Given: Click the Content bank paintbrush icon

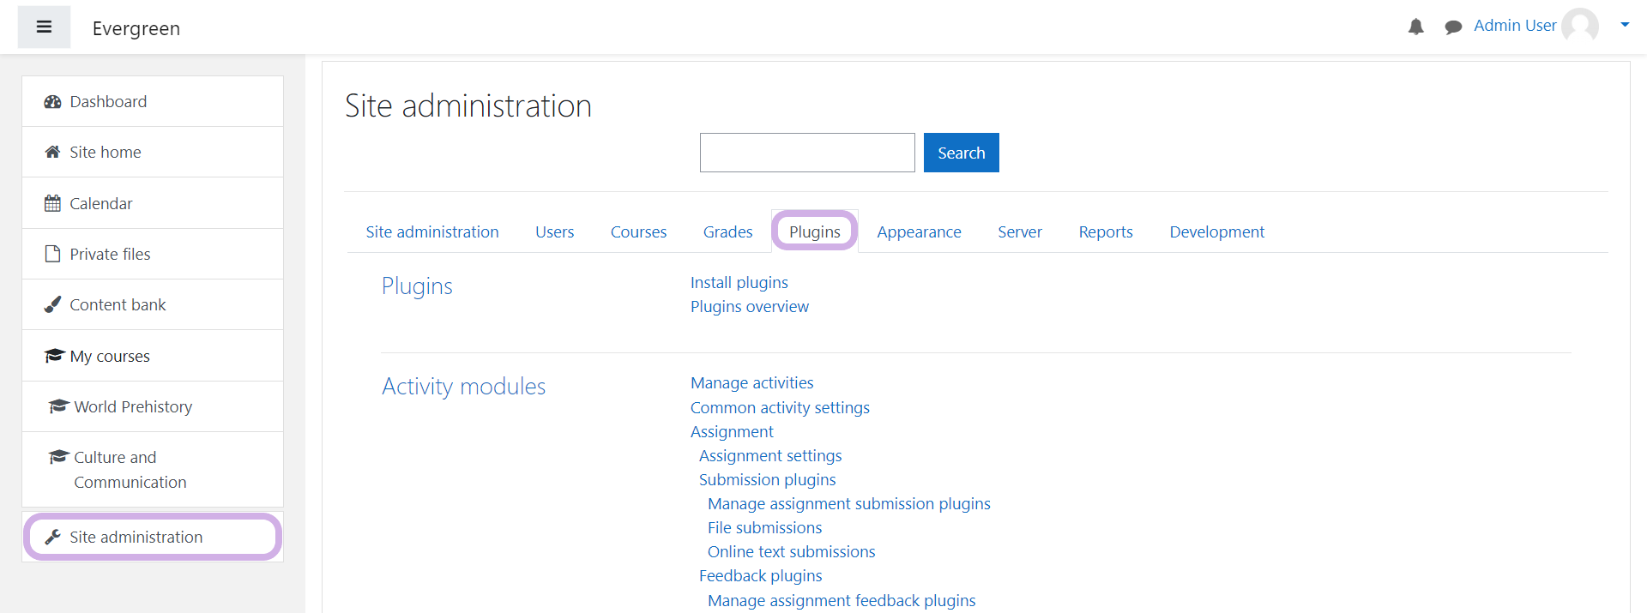Looking at the screenshot, I should pyautogui.click(x=52, y=305).
